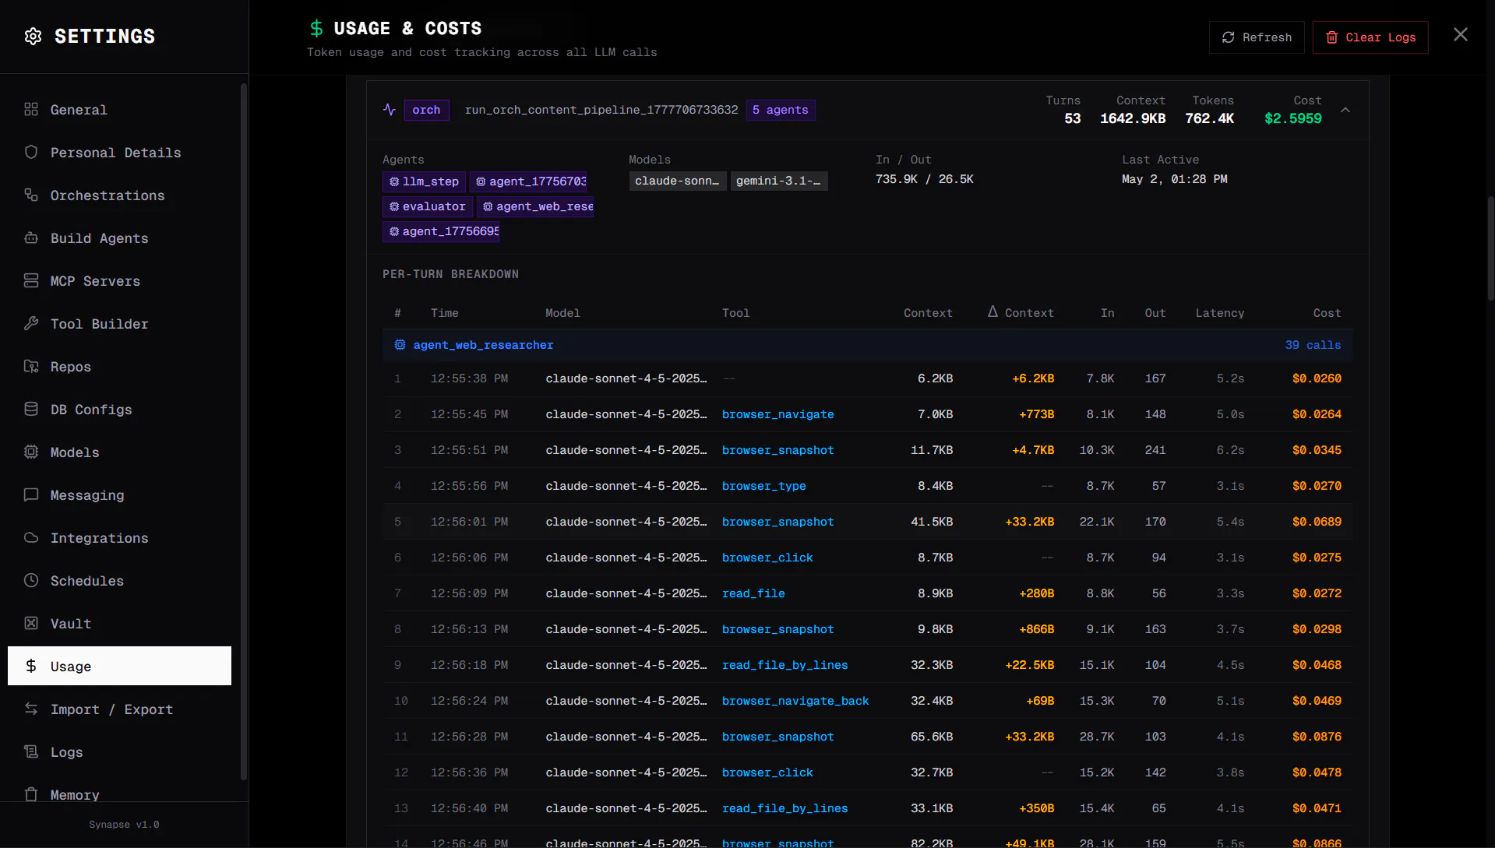
Task: Click browser_navigate tool in row 2
Action: 778,414
